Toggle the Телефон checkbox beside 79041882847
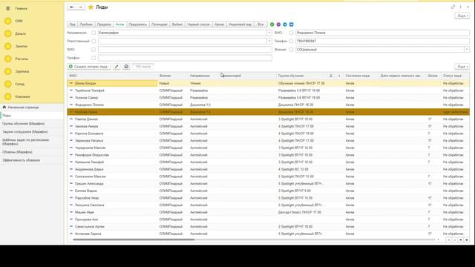 291,41
